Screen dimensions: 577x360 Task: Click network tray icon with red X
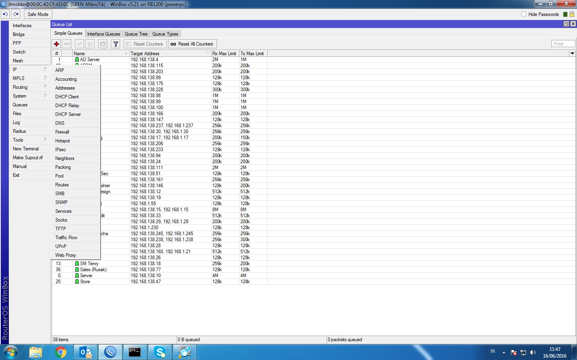[514, 352]
